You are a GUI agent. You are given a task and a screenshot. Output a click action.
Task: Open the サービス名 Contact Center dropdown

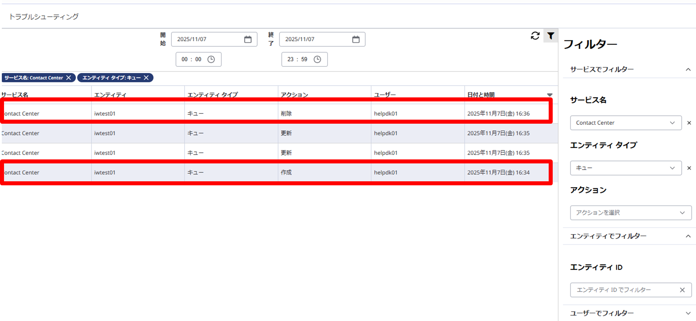625,123
